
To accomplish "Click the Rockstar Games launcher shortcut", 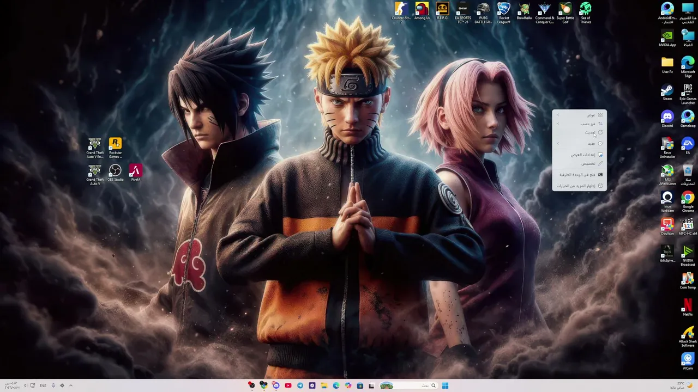I will click(x=115, y=148).
